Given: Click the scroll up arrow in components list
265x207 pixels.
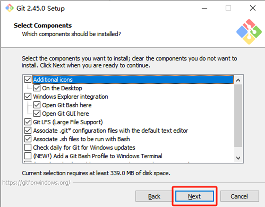Looking at the screenshot, I should pyautogui.click(x=238, y=80).
